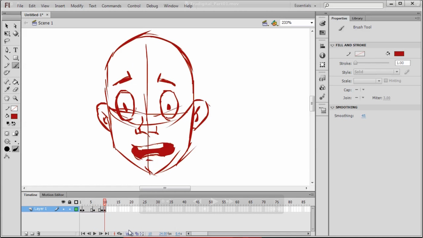
Task: Toggle lock all layers padlock icon
Action: [x=69, y=202]
